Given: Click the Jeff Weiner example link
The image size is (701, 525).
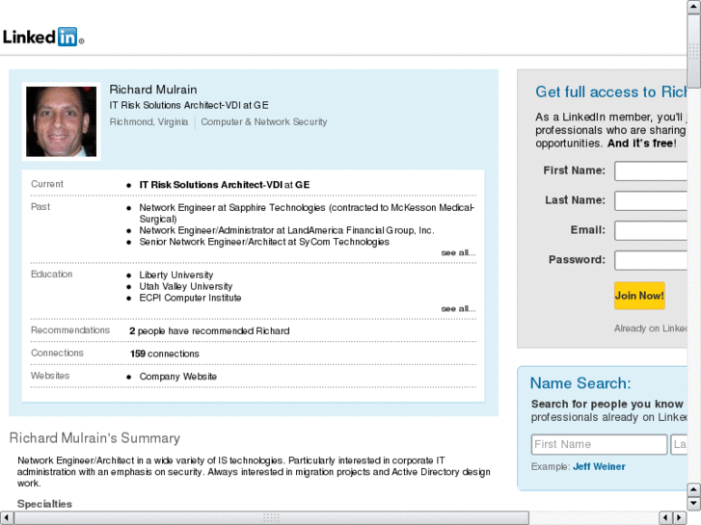Looking at the screenshot, I should click(599, 467).
